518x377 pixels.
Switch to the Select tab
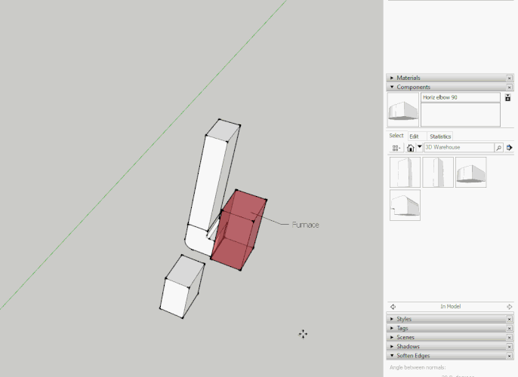click(x=396, y=136)
